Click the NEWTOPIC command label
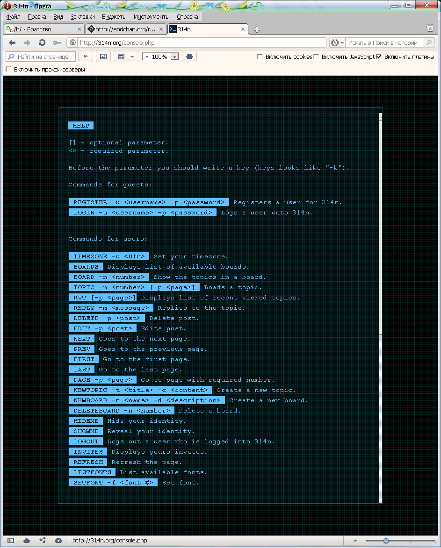441x548 pixels. point(141,390)
